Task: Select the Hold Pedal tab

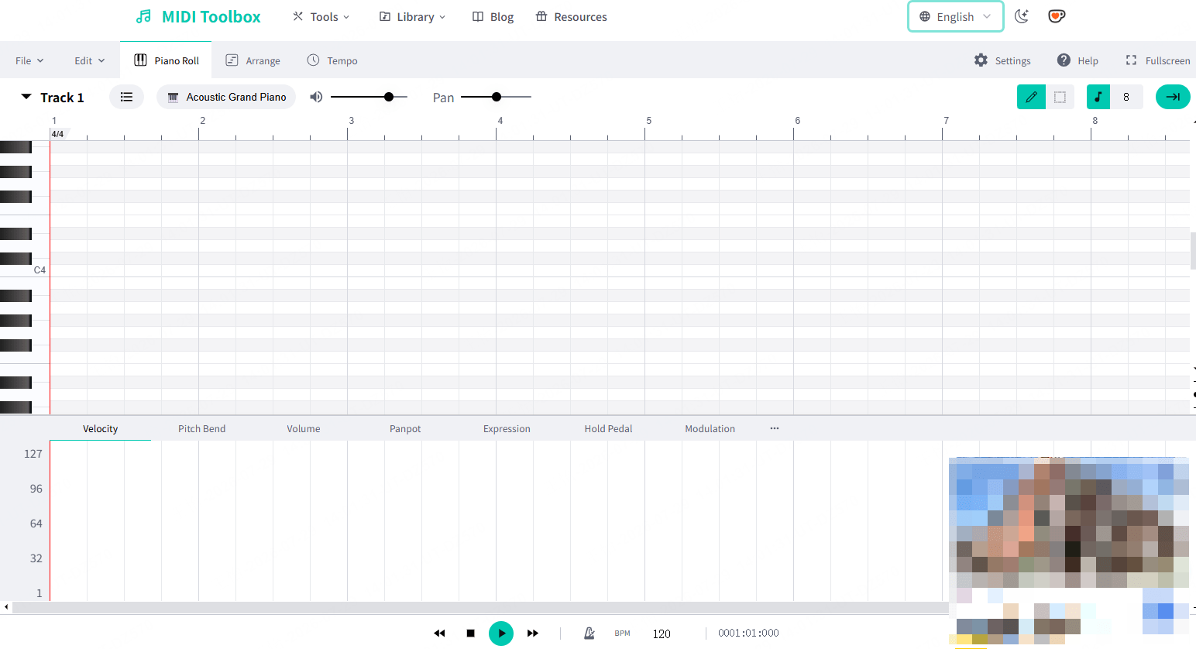Action: click(608, 428)
